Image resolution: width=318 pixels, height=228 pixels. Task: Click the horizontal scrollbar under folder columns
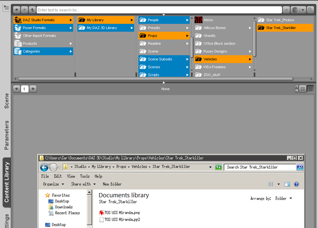click(x=155, y=78)
